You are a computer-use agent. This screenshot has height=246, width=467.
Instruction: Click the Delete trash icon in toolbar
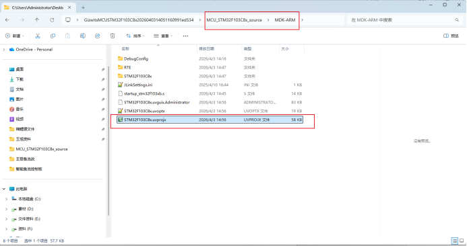pos(113,36)
